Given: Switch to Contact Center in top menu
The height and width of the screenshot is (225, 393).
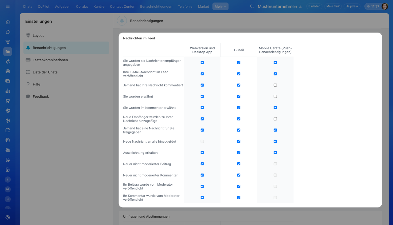Looking at the screenshot, I should (122, 6).
